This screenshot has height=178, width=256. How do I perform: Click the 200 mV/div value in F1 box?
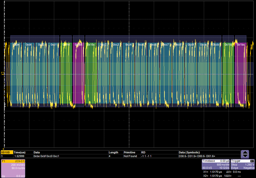(x=18, y=165)
